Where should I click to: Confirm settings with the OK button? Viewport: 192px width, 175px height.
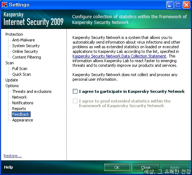tap(117, 167)
